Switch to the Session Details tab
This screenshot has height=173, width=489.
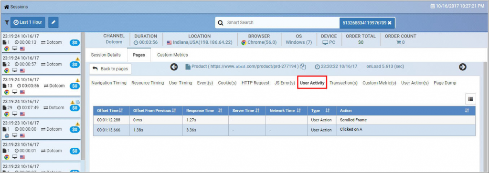[106, 55]
